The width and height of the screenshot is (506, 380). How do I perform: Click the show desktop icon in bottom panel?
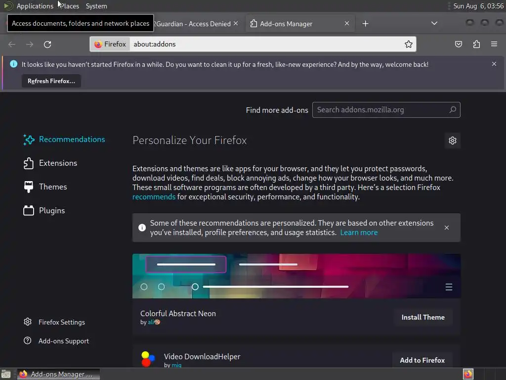(6, 374)
